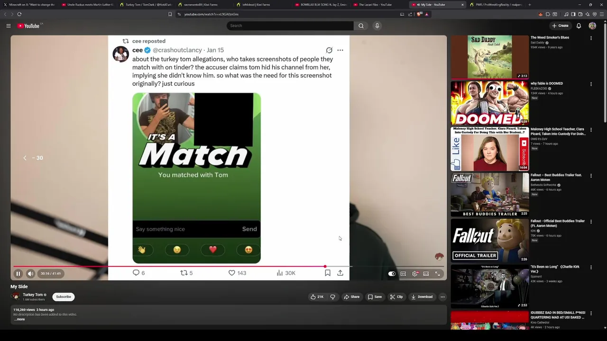The width and height of the screenshot is (607, 341).
Task: Start voice search with microphone icon
Action: pyautogui.click(x=377, y=26)
